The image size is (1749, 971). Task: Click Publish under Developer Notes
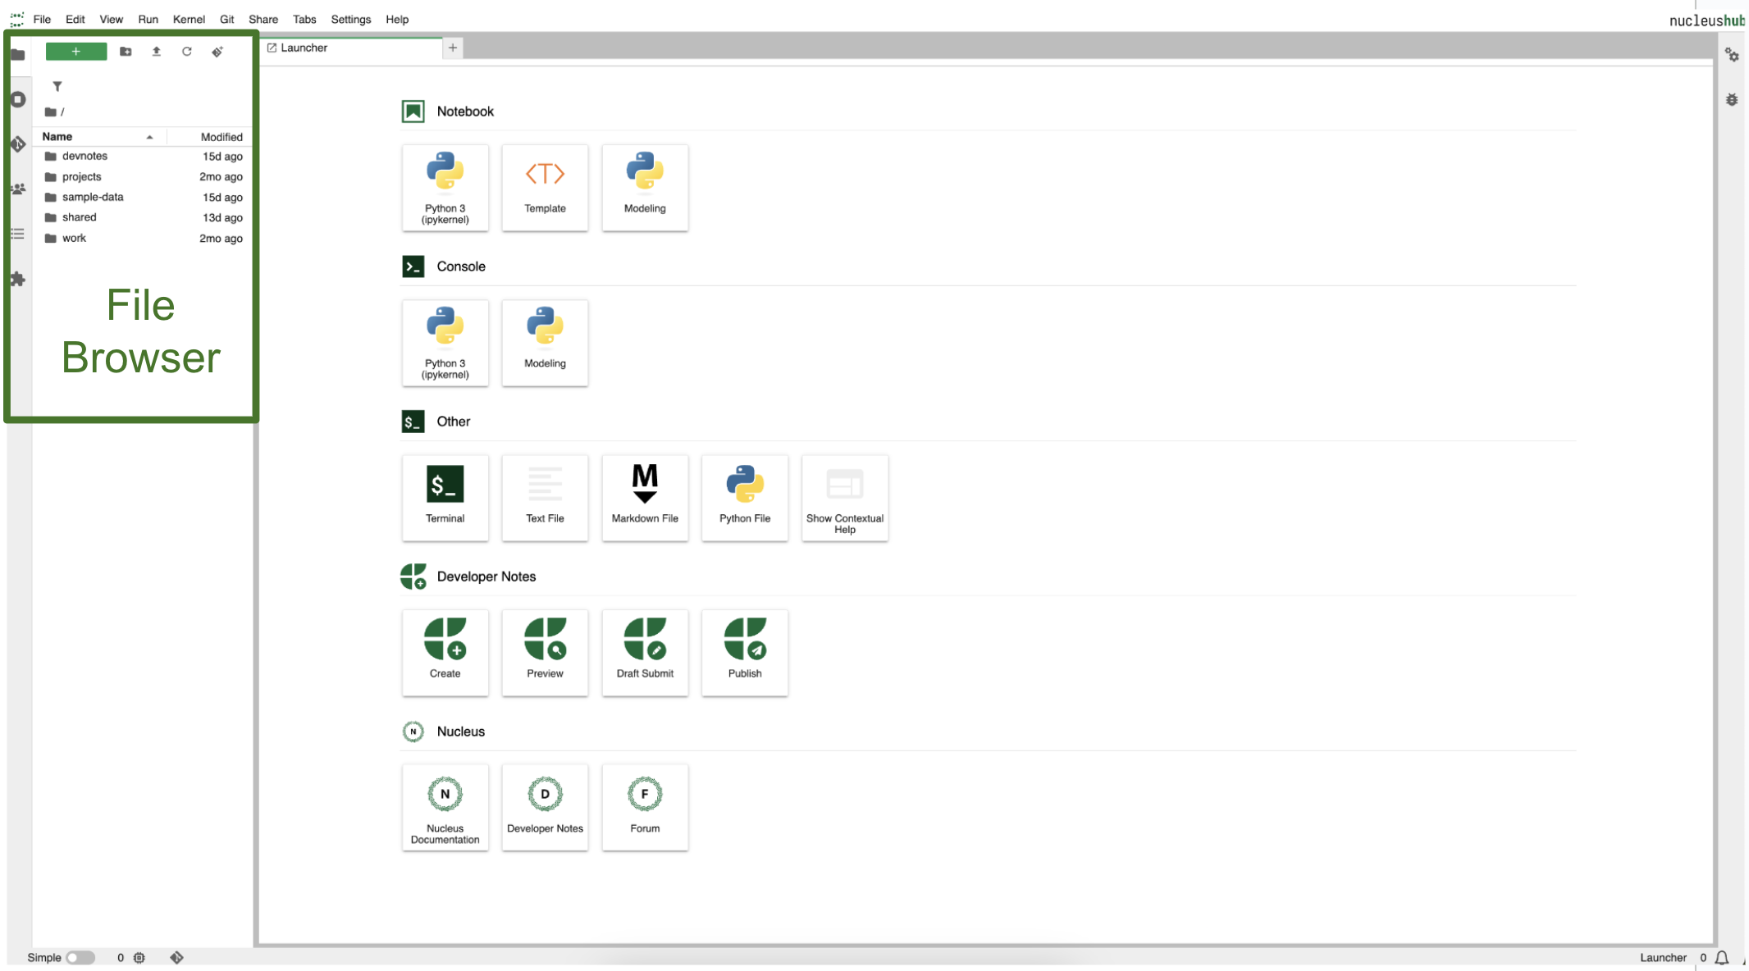click(x=745, y=653)
